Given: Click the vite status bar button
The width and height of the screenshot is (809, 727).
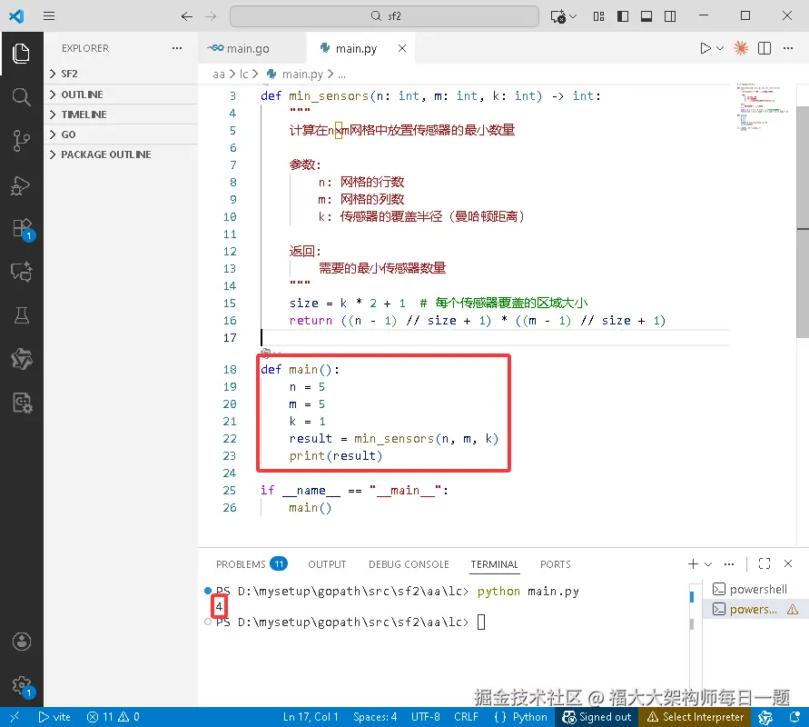Looking at the screenshot, I should click(54, 717).
